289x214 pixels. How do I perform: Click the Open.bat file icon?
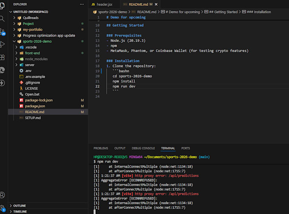point(21,94)
